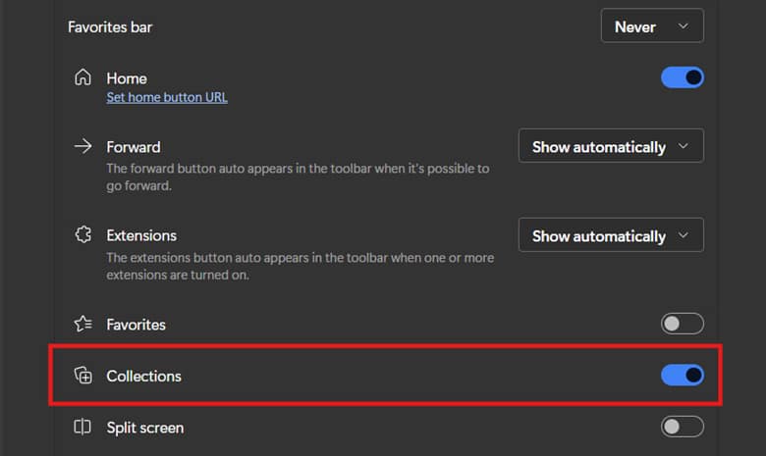Click the Favorites bar label
This screenshot has width=766, height=456.
click(x=110, y=26)
